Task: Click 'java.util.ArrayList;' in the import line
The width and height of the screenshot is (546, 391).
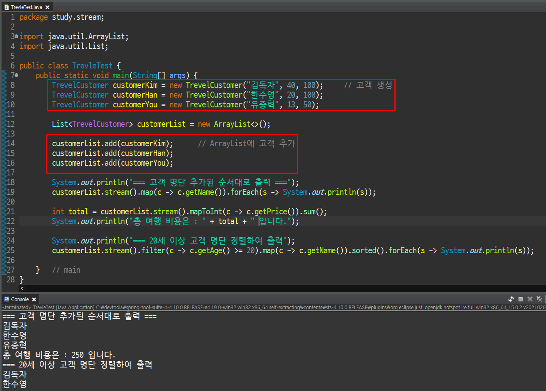Action: 88,37
